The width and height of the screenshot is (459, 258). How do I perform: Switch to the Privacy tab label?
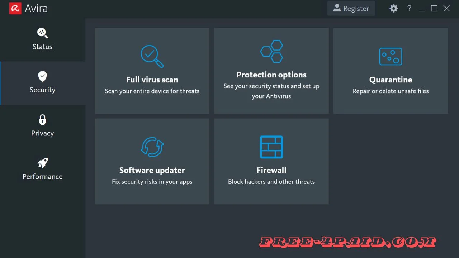43,133
